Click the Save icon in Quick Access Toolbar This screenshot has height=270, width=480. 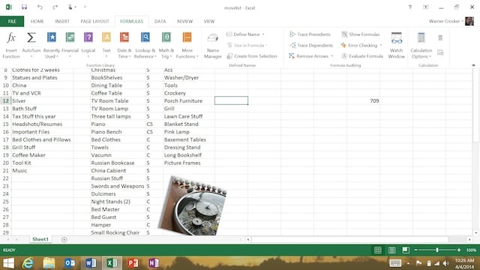click(x=24, y=7)
